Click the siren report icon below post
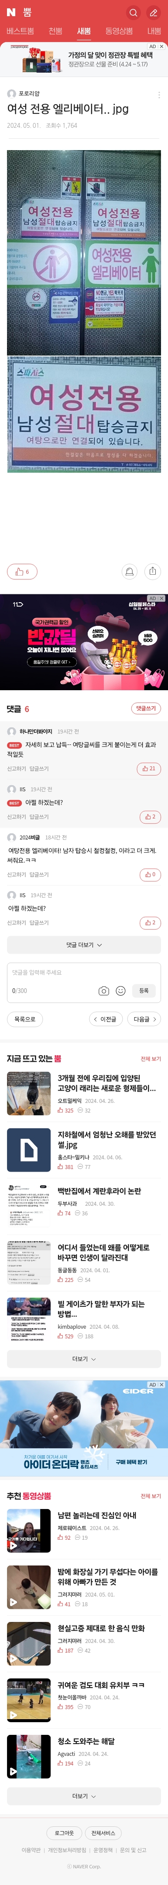The width and height of the screenshot is (168, 1885). (129, 572)
